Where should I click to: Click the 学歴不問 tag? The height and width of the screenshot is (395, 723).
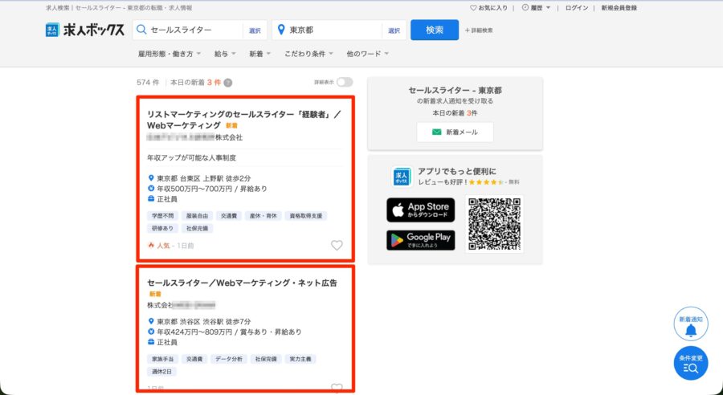(161, 216)
